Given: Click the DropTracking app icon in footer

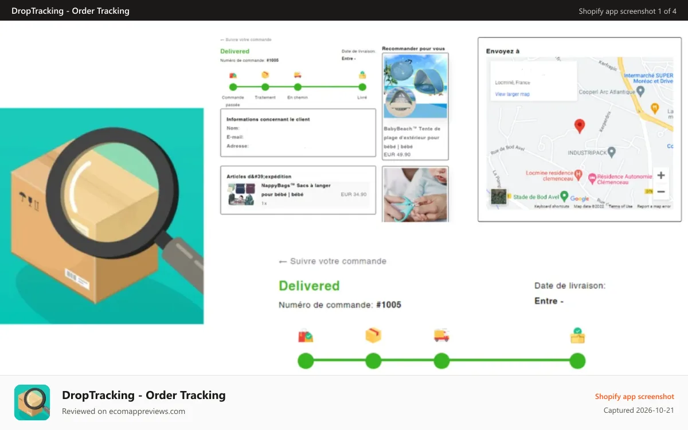Looking at the screenshot, I should point(32,402).
